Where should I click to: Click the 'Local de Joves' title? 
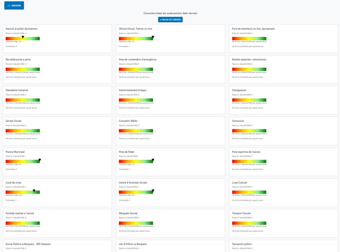pyautogui.click(x=14, y=183)
